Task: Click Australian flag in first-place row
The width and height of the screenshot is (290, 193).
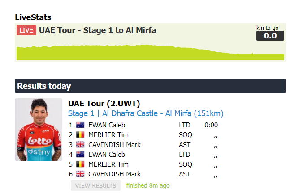Action: [x=80, y=125]
